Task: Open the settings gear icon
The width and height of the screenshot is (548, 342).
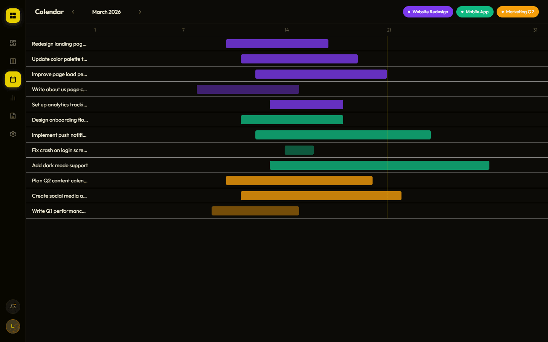Action: (13, 134)
